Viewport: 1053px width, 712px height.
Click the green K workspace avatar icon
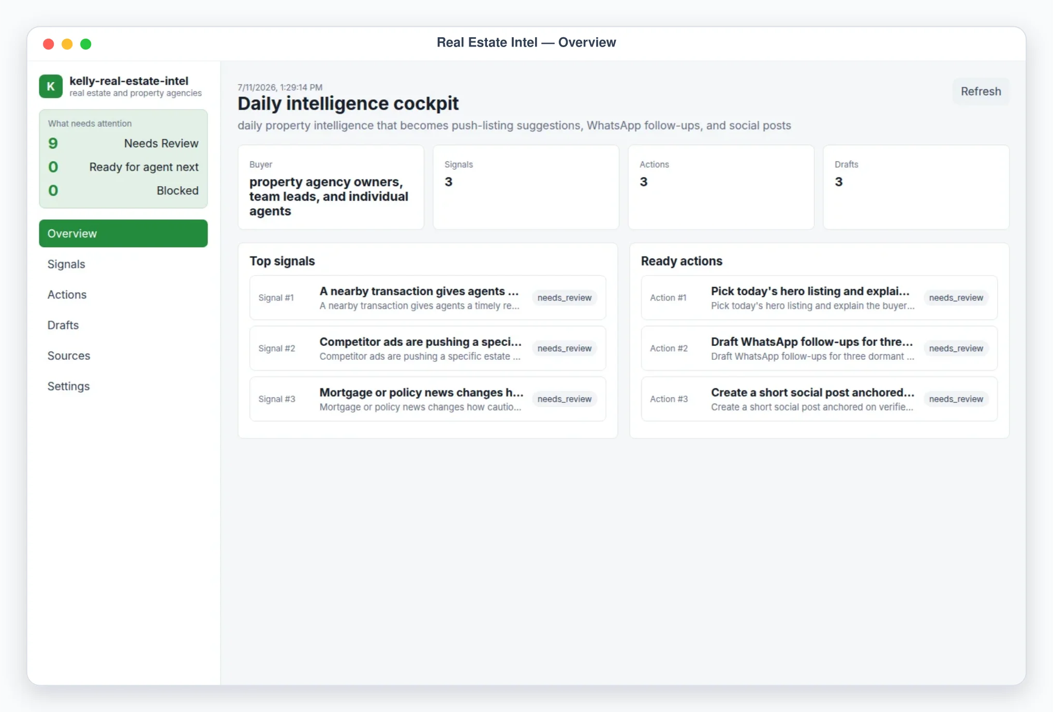point(51,86)
